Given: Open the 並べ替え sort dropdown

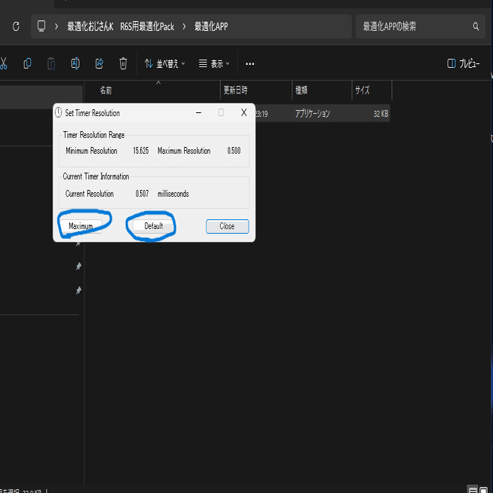Looking at the screenshot, I should (165, 64).
